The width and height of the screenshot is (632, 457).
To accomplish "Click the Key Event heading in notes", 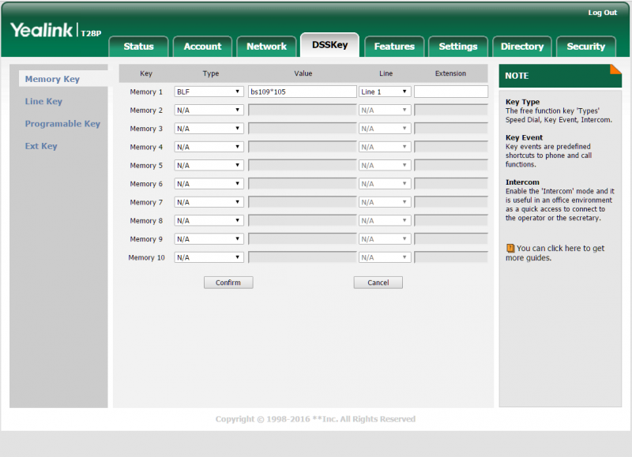I will click(x=524, y=137).
